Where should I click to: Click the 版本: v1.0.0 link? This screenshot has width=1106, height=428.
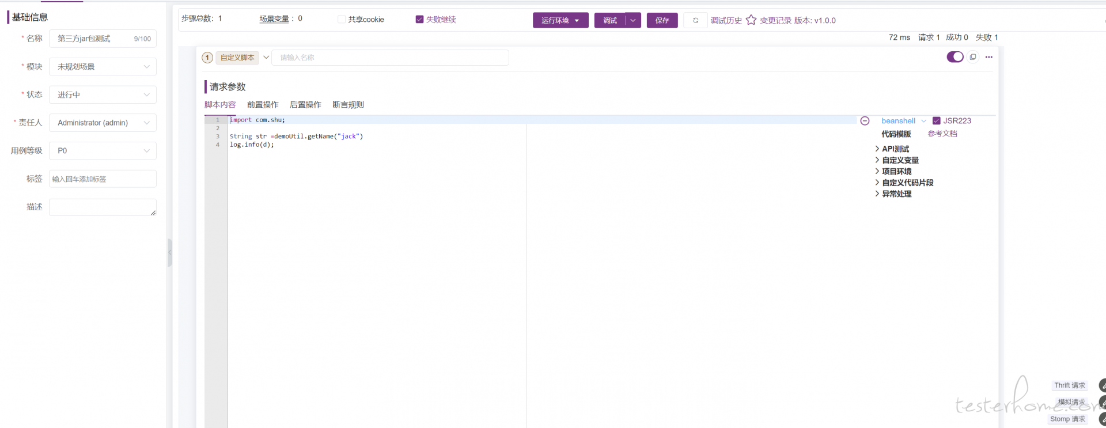pyautogui.click(x=815, y=21)
